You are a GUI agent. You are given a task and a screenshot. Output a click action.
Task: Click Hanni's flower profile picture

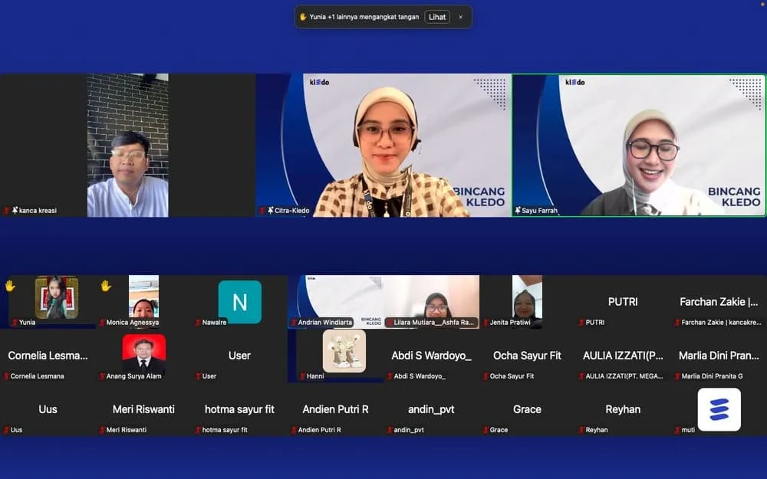[344, 351]
